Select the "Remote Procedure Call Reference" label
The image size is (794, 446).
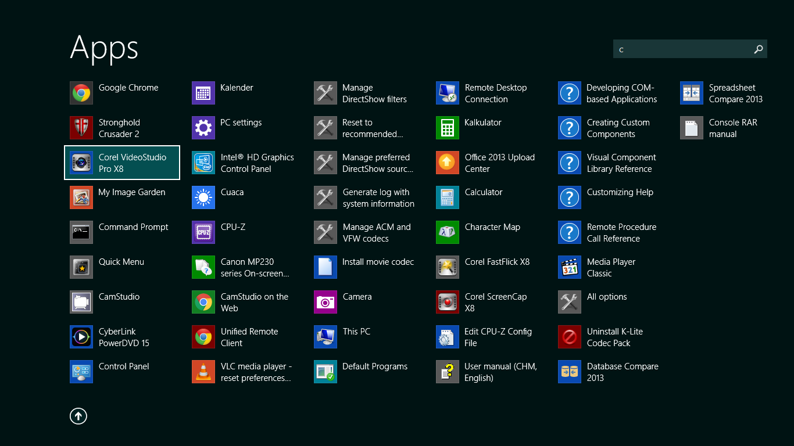click(621, 233)
